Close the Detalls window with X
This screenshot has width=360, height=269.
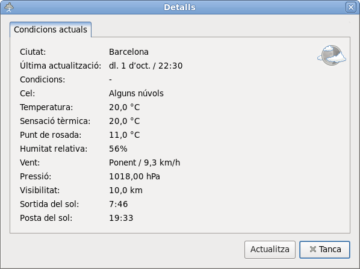coord(351,7)
